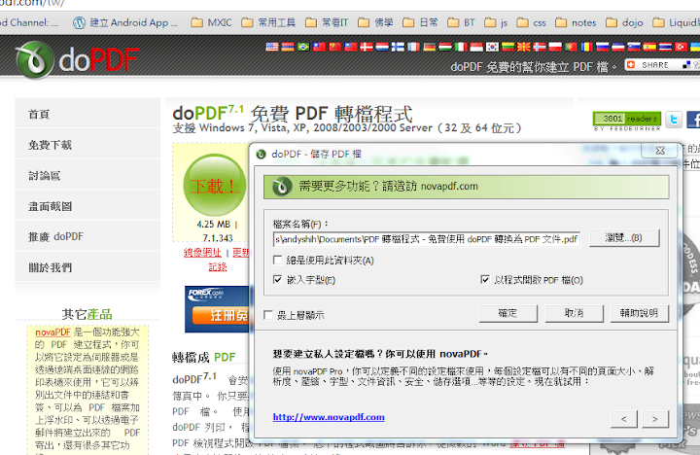Select the Hungarian flag language
The height and width of the screenshot is (455, 700).
445,47
